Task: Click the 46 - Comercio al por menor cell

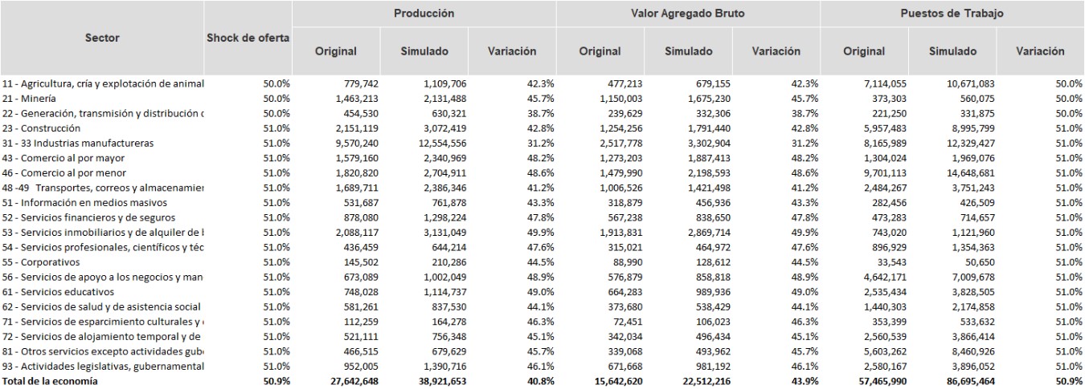Action: (63, 173)
